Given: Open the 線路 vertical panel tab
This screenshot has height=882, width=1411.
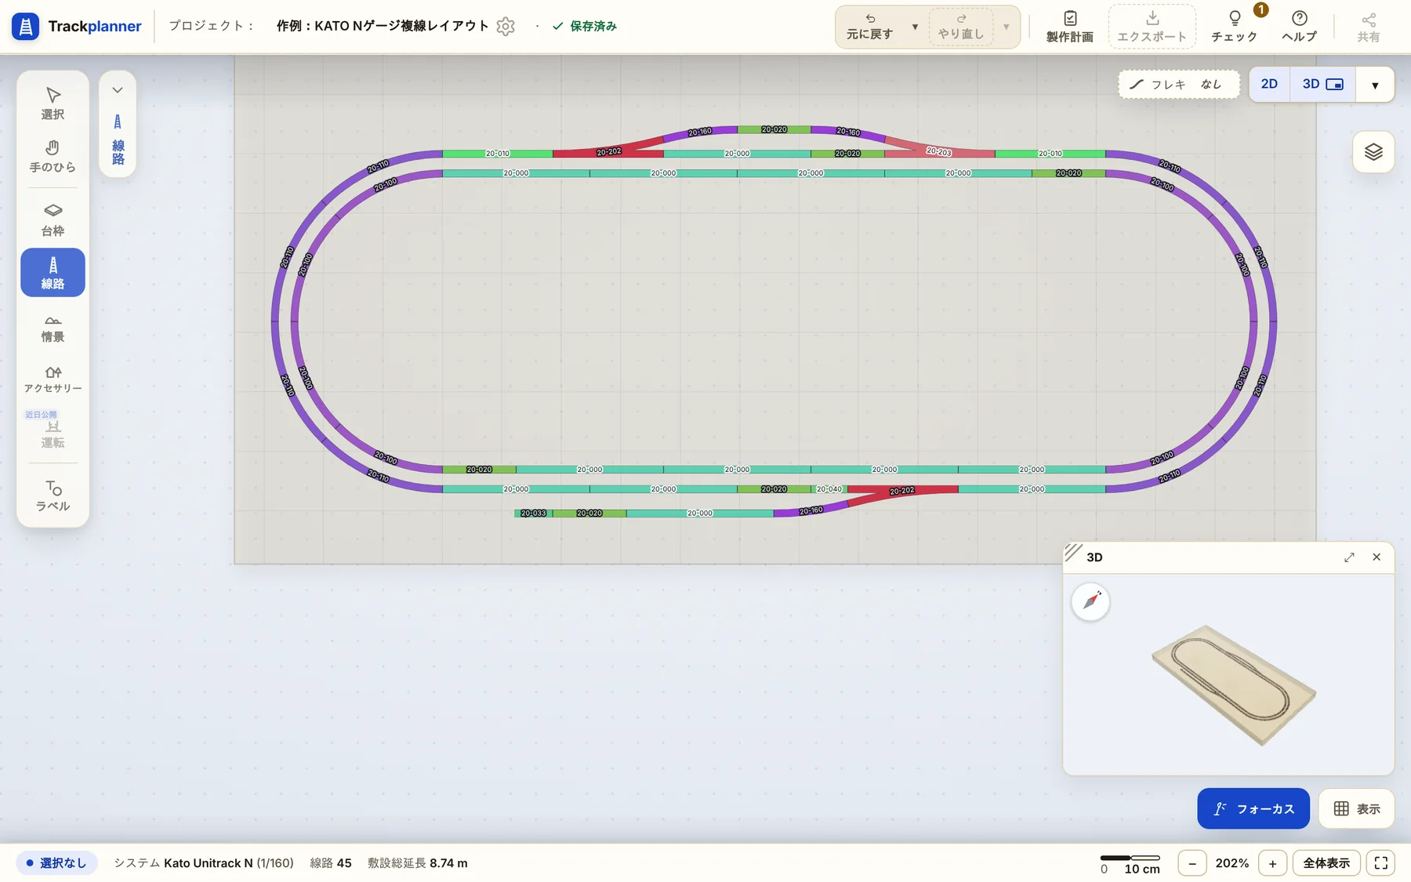Looking at the screenshot, I should 118,140.
